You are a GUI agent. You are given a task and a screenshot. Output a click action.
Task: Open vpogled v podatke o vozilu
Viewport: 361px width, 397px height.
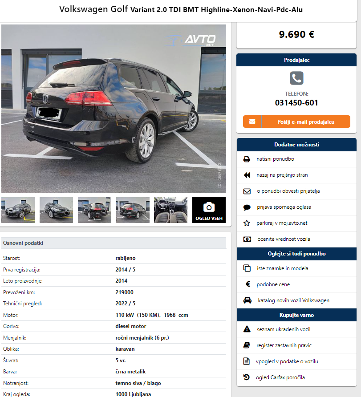(x=287, y=361)
